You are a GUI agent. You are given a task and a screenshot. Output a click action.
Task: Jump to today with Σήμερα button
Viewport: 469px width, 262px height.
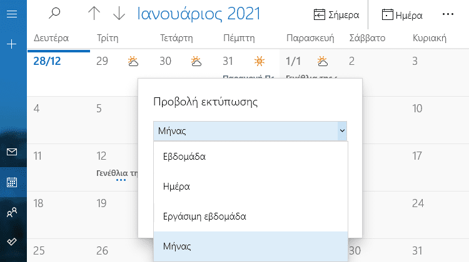(336, 14)
